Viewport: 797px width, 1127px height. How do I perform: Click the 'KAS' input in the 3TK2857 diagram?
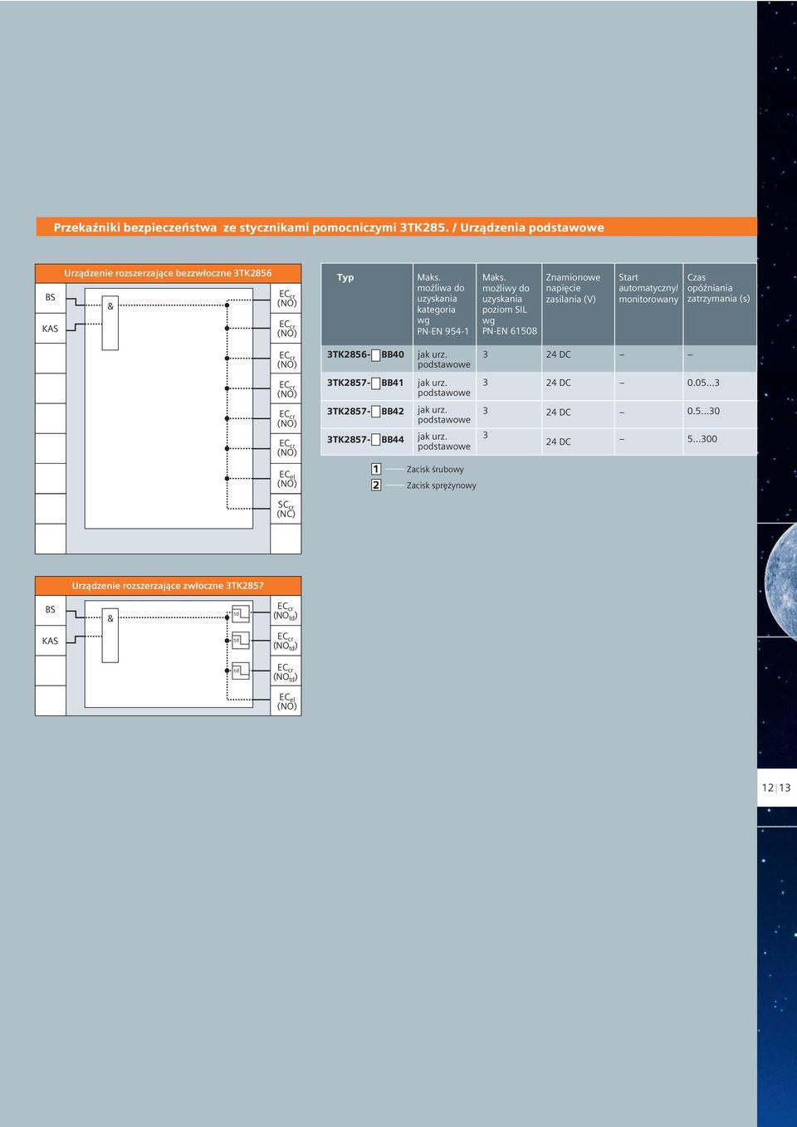click(x=51, y=641)
